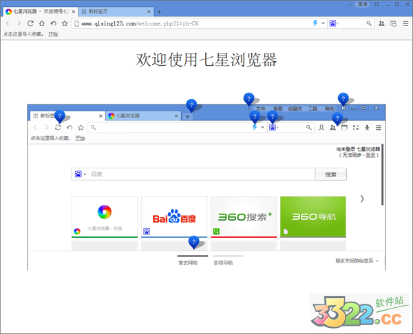Open the Baidu dropdown beside the 百度 field
The height and width of the screenshot is (334, 413).
coord(81,174)
